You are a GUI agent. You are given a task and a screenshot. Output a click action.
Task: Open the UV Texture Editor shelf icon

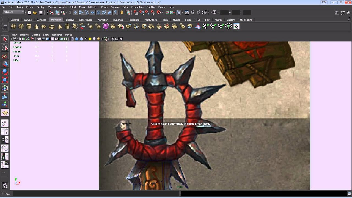(x=236, y=26)
